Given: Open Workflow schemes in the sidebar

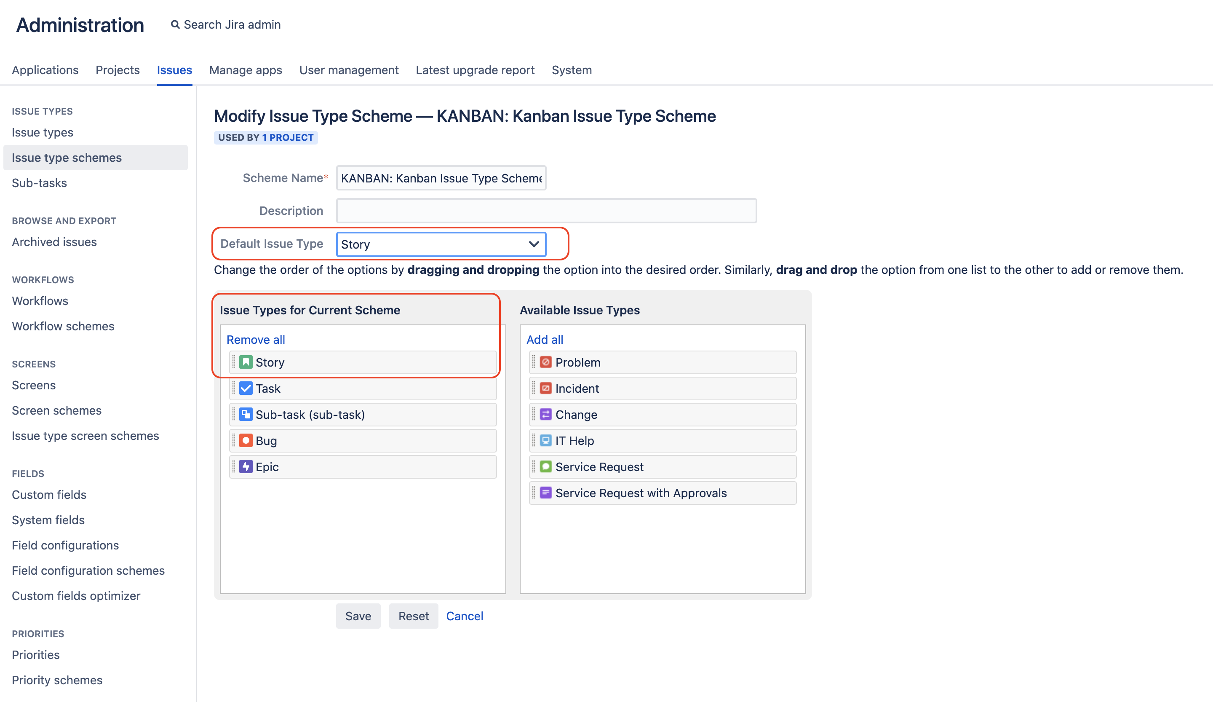Looking at the screenshot, I should tap(63, 326).
